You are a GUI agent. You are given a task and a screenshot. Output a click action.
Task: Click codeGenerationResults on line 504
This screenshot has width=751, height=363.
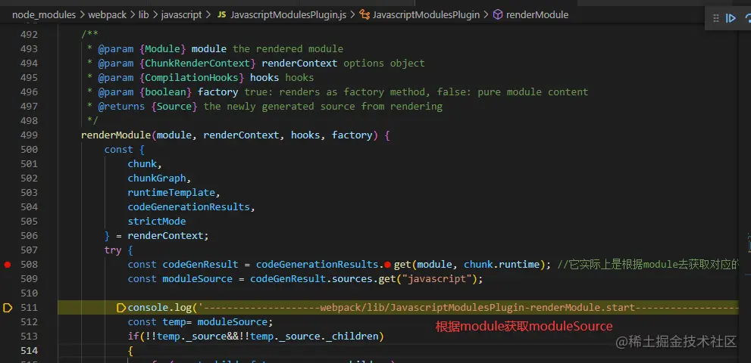click(x=189, y=207)
